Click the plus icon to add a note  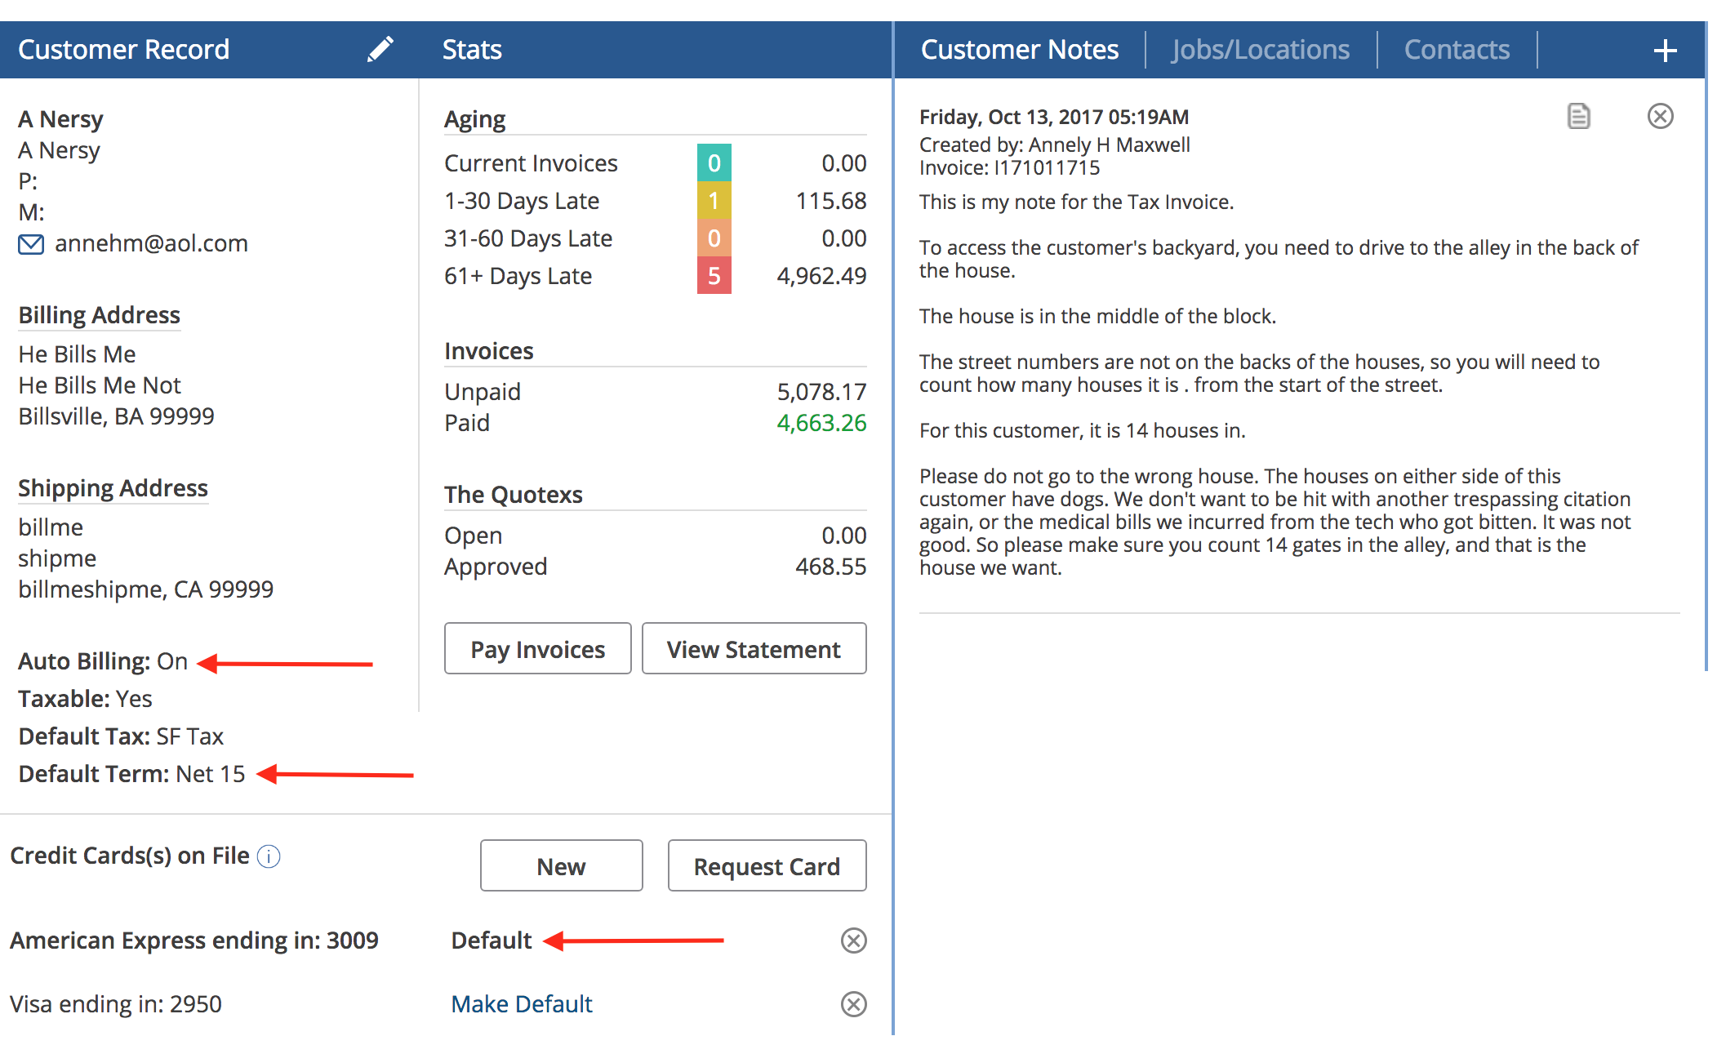[x=1665, y=51]
